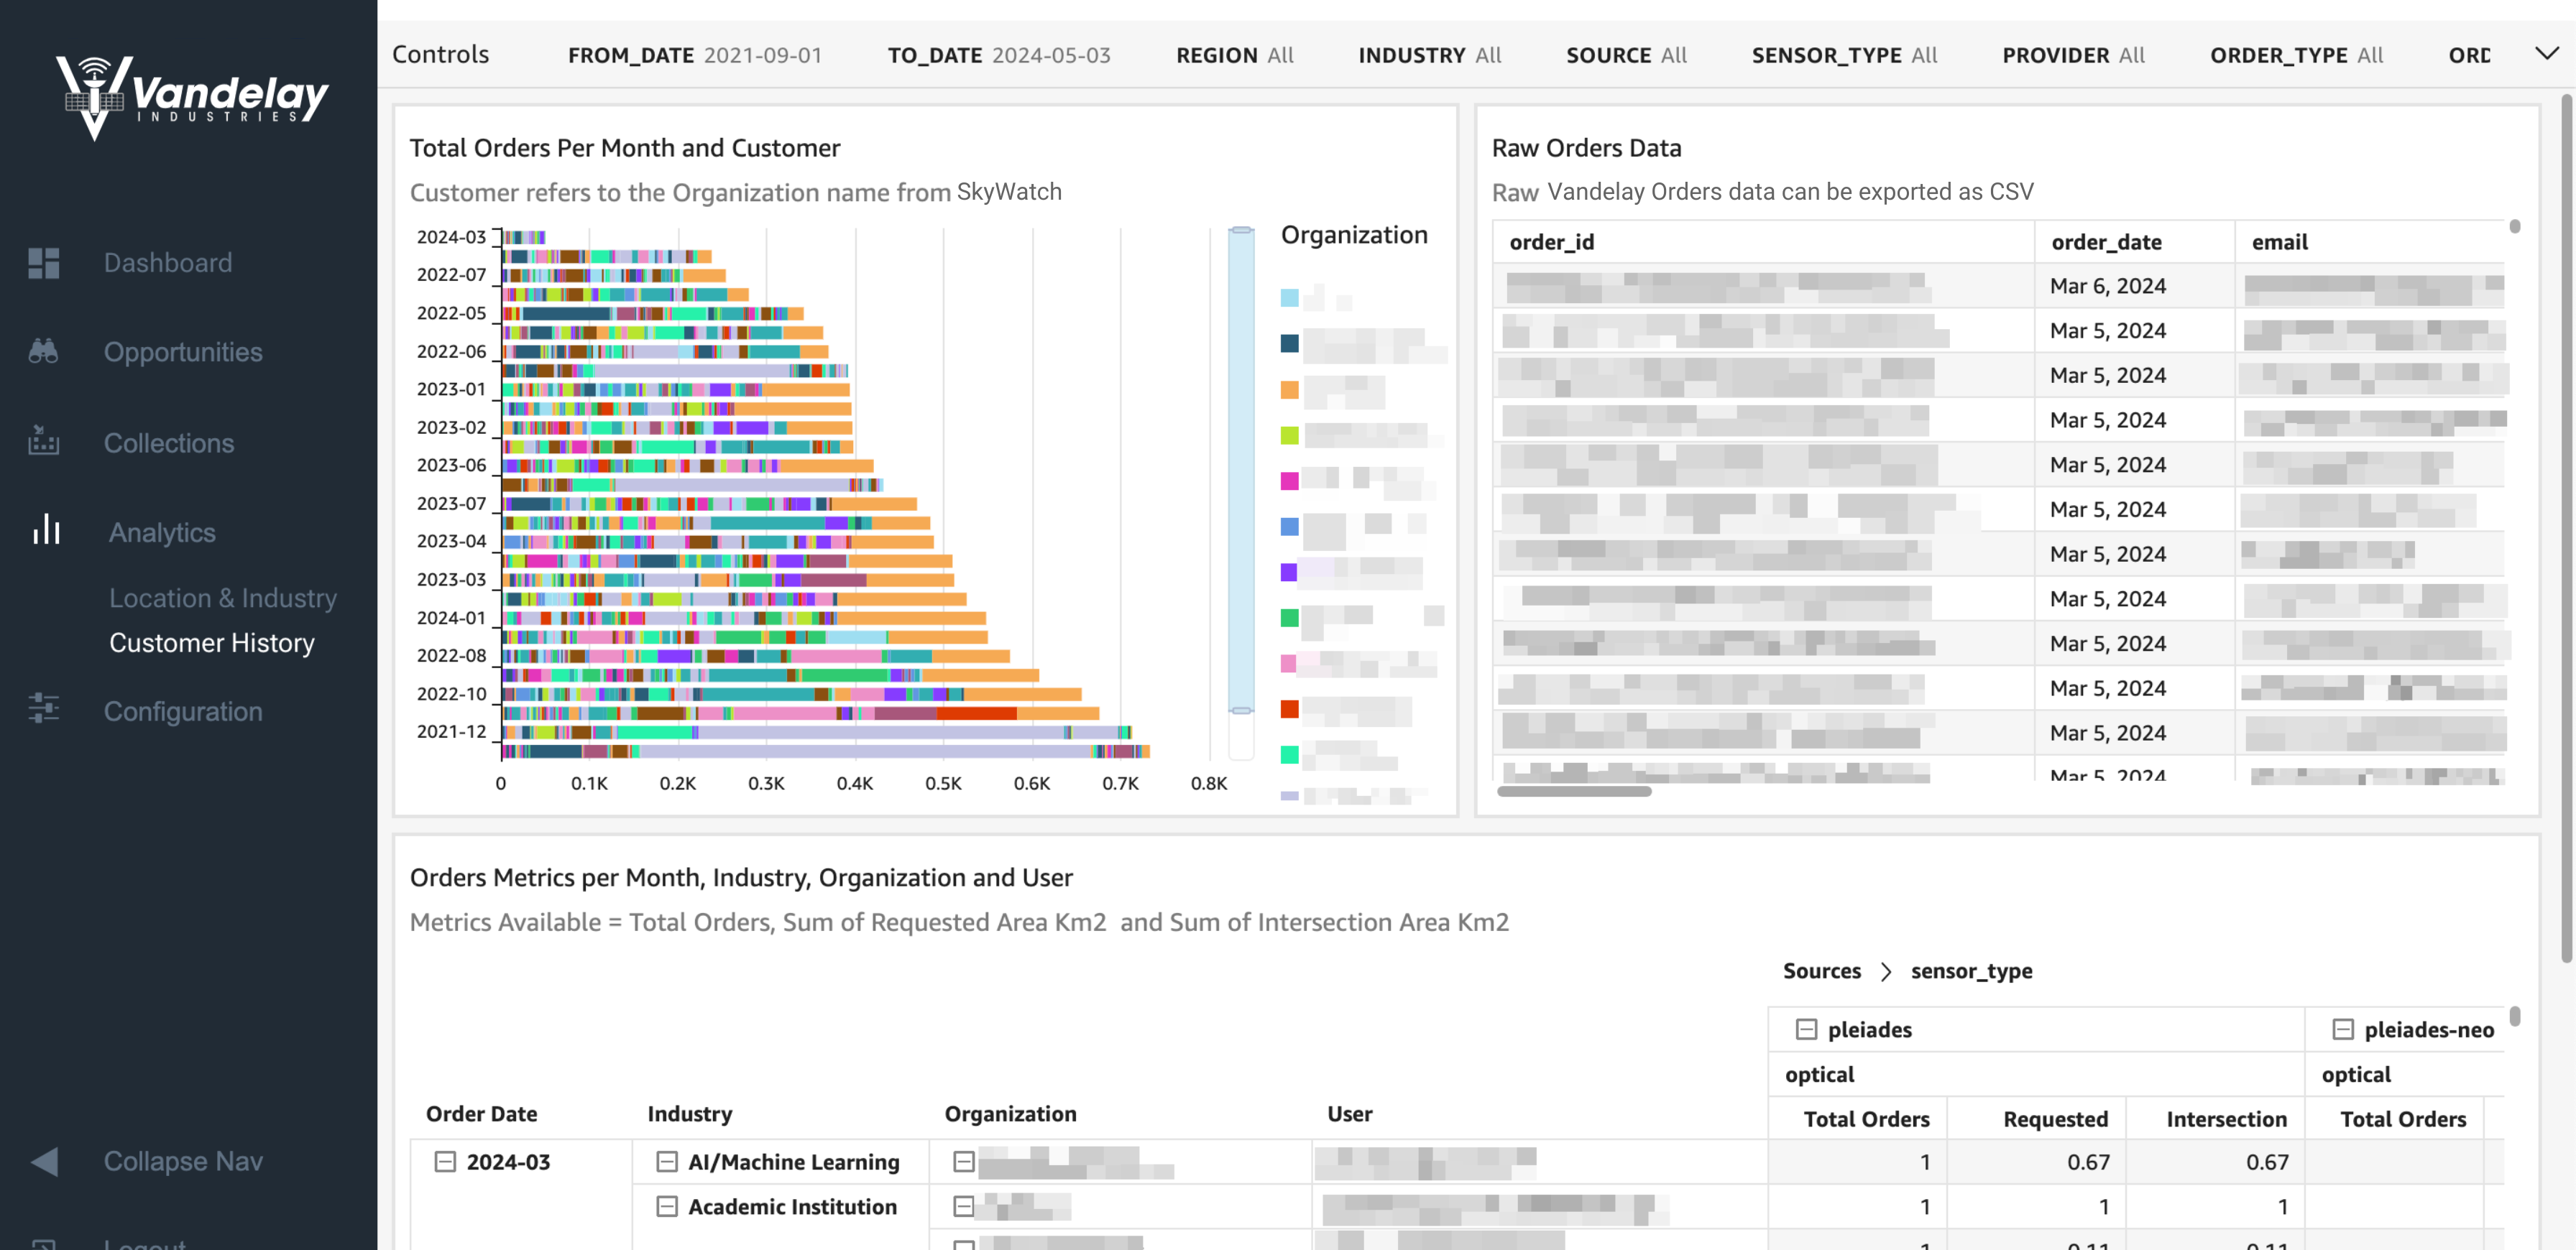Select the Analytics bar-chart icon

pos(46,531)
